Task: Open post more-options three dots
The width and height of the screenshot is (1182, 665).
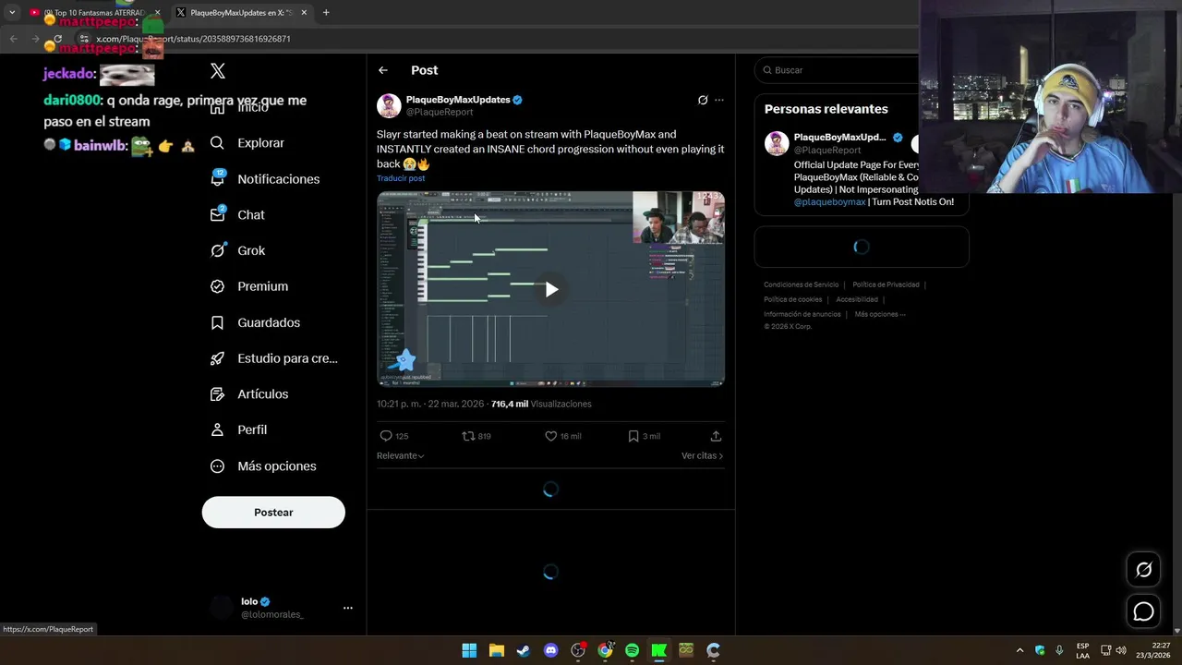Action: coord(719,100)
